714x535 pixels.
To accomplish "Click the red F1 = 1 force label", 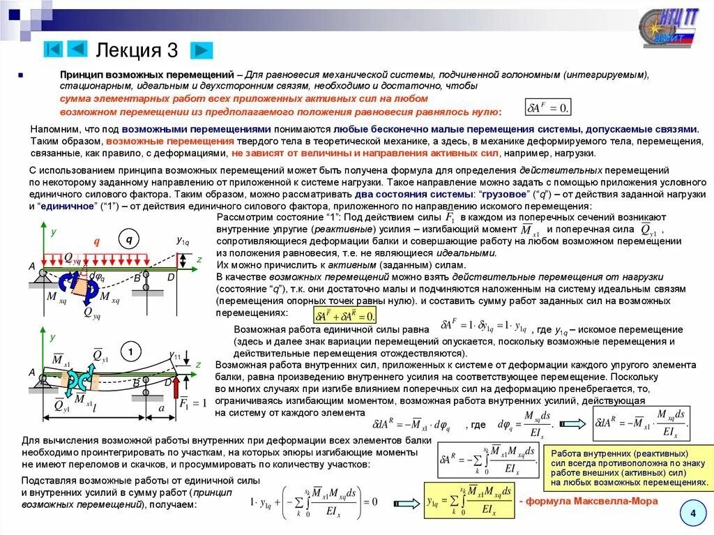I will [x=192, y=403].
